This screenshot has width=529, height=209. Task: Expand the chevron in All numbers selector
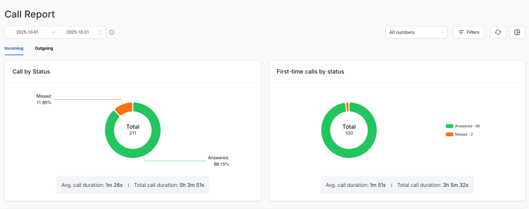click(442, 33)
